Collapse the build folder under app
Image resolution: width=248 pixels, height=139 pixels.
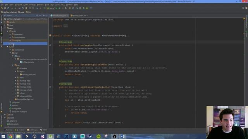(x=8, y=31)
